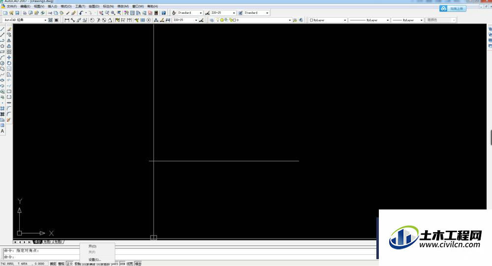
Task: Click the blue cloud upload button
Action: coord(453,8)
